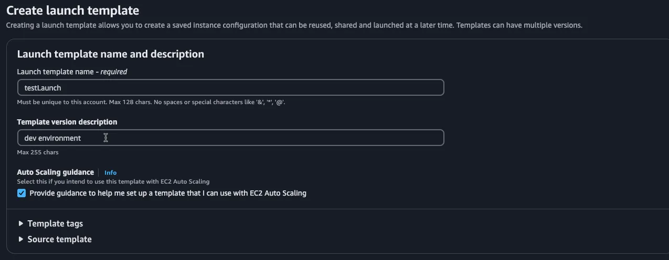Click the 'Template version description' field label
This screenshot has width=669, height=260.
pyautogui.click(x=67, y=122)
